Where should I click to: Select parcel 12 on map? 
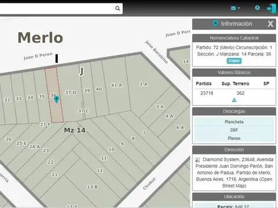point(100,170)
